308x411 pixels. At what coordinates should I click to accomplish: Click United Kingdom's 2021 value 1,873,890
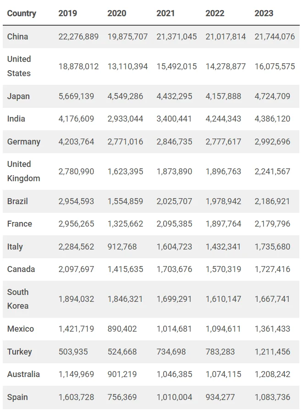[x=174, y=172]
